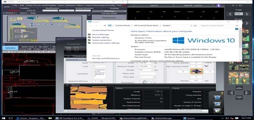
Task: Click the middle icon in the MarkerManager action panel
Action: 217,104
